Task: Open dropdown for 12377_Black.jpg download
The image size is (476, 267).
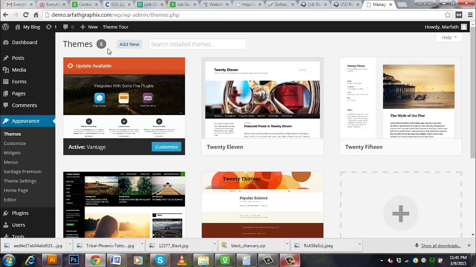Action: 215,245
